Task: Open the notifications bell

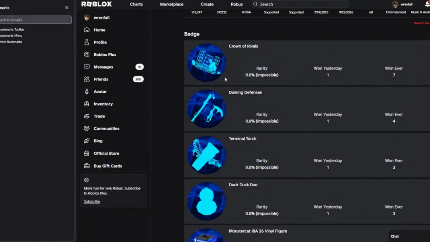Action: (x=427, y=4)
